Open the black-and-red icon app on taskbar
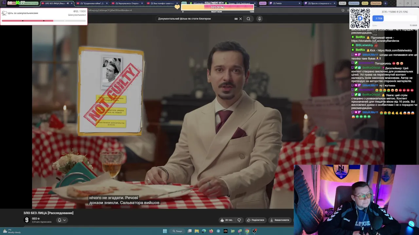Image resolution: width=419 pixels, height=235 pixels. (226, 231)
